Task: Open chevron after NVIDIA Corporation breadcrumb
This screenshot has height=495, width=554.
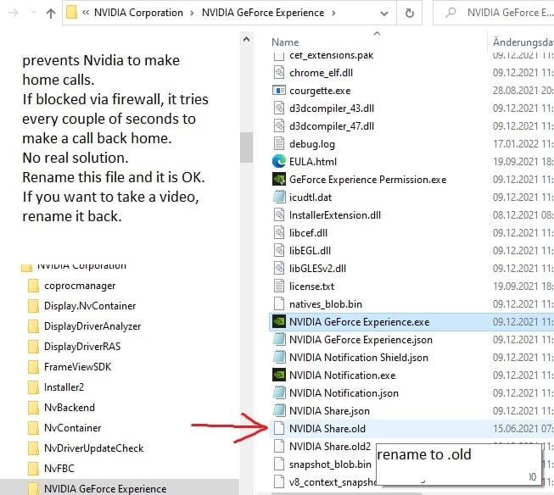Action: pos(192,13)
